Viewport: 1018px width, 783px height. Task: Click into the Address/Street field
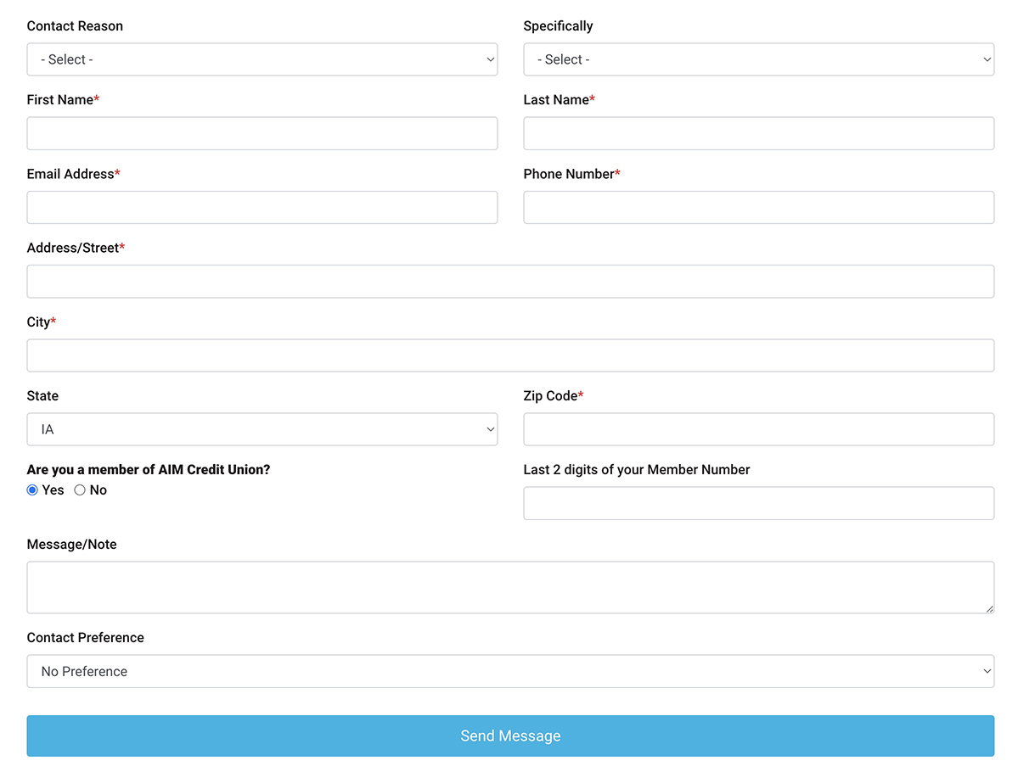pyautogui.click(x=510, y=281)
